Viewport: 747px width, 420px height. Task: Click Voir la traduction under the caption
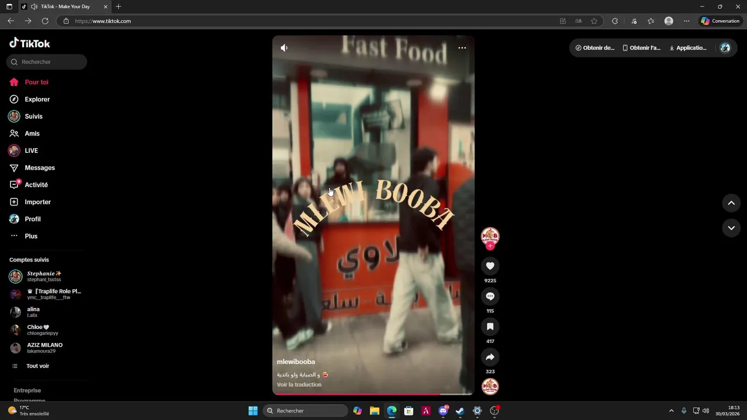click(x=299, y=384)
